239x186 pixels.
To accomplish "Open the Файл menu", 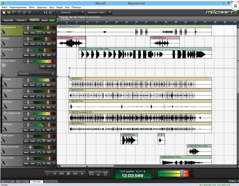I will (x=5, y=7).
